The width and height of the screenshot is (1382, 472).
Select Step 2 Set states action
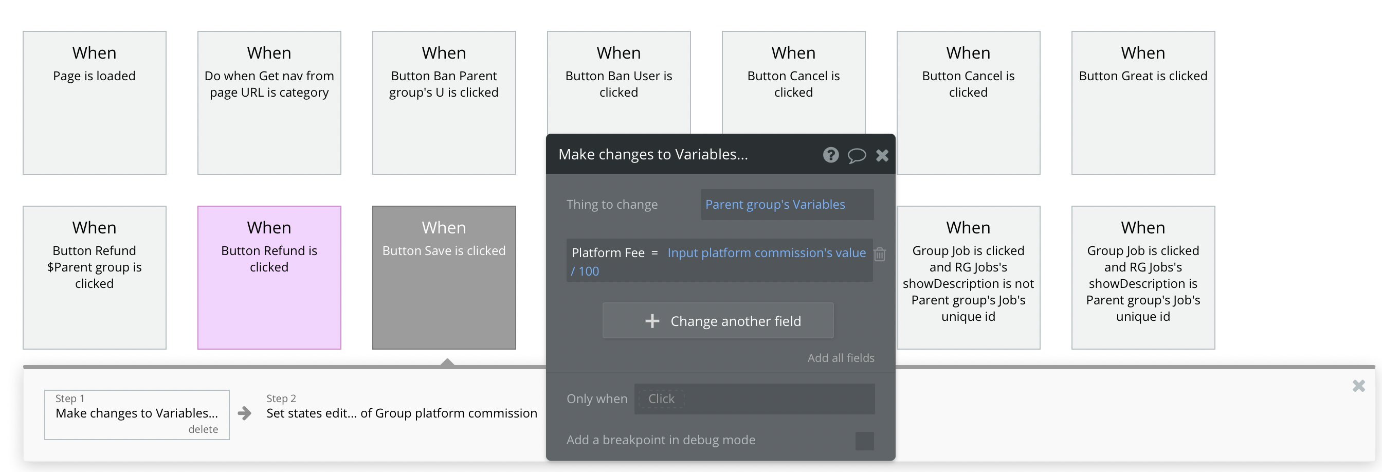[x=402, y=412]
